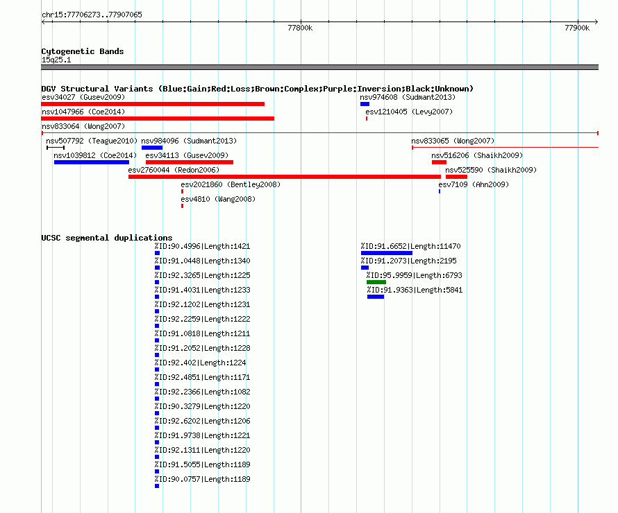
Task: Click the 77800k ruler mark
Action: [301, 28]
